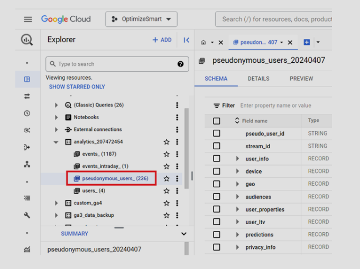Close the home tab
The image size is (360, 269).
pyautogui.click(x=220, y=42)
